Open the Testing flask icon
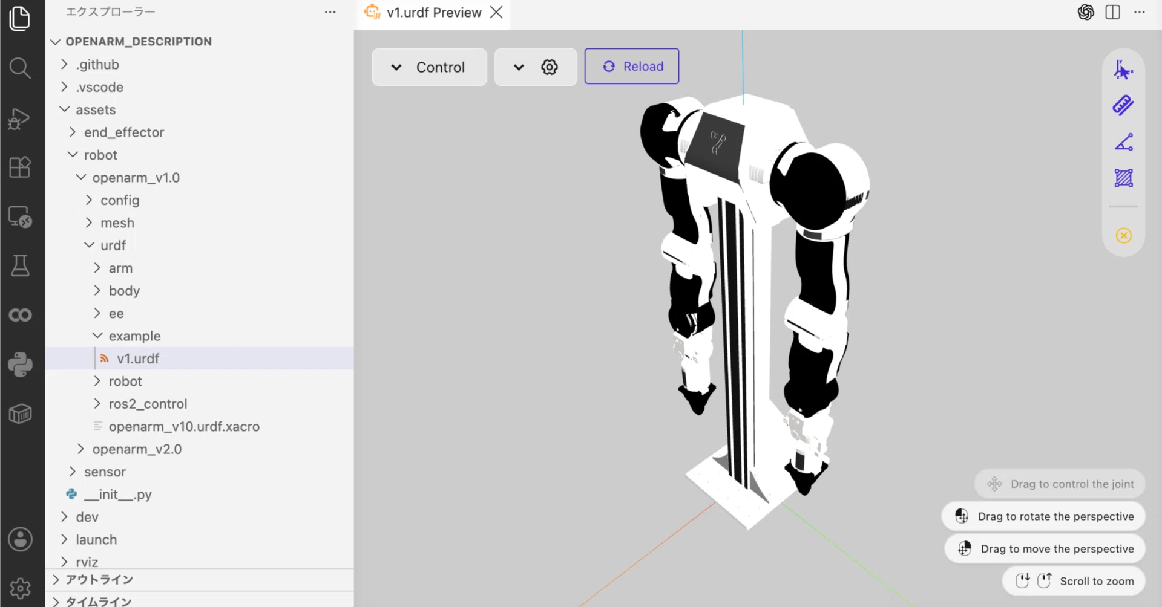Image resolution: width=1162 pixels, height=607 pixels. 20,265
